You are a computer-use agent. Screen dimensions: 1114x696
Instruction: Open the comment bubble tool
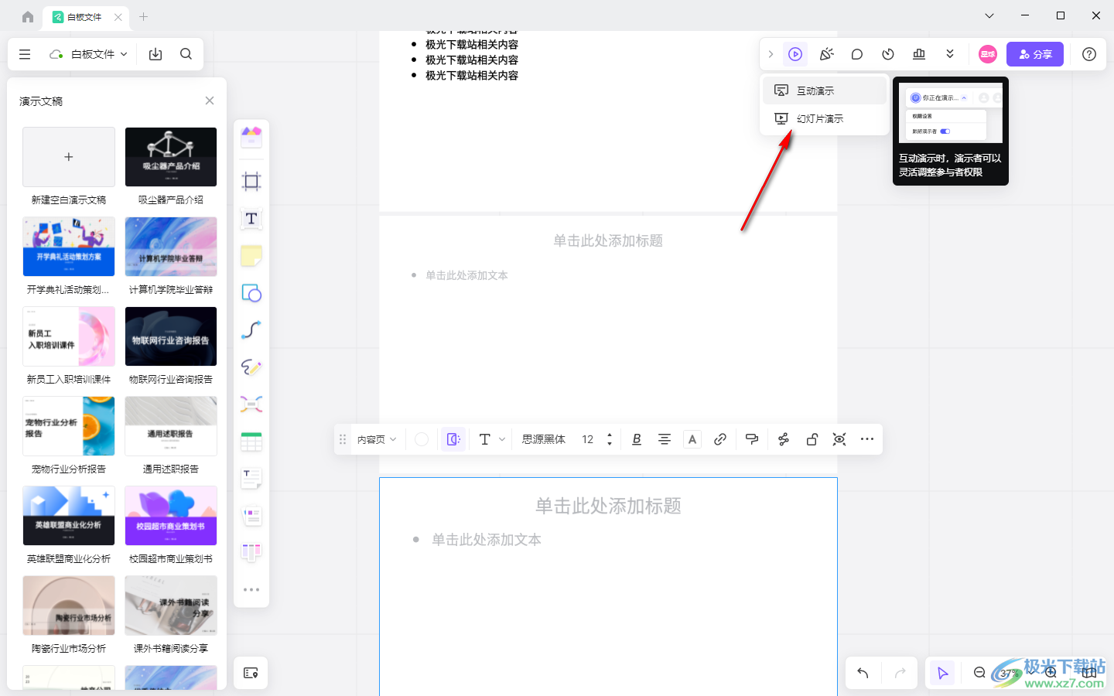857,54
